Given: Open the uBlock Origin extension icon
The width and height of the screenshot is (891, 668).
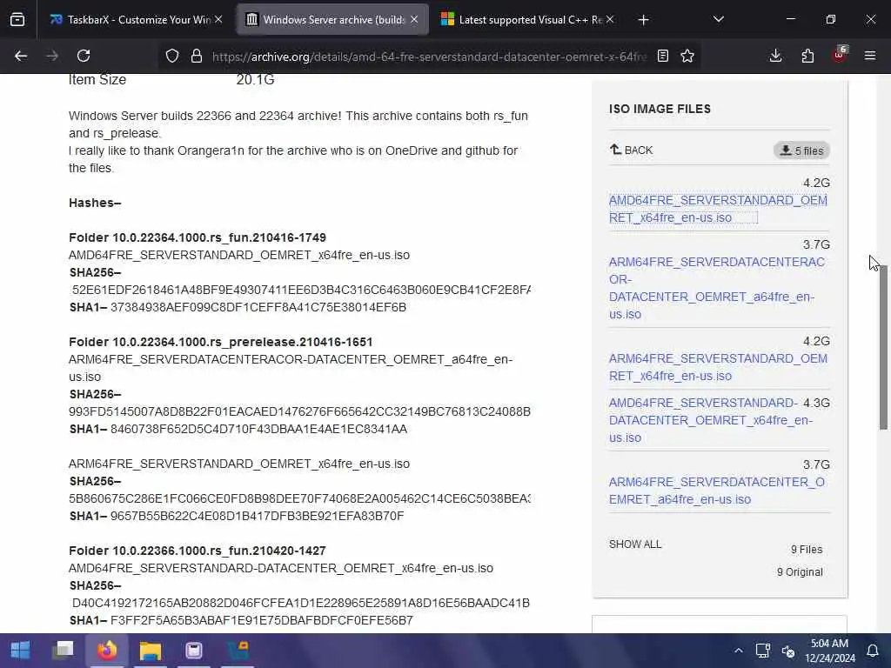Looking at the screenshot, I should pyautogui.click(x=840, y=55).
